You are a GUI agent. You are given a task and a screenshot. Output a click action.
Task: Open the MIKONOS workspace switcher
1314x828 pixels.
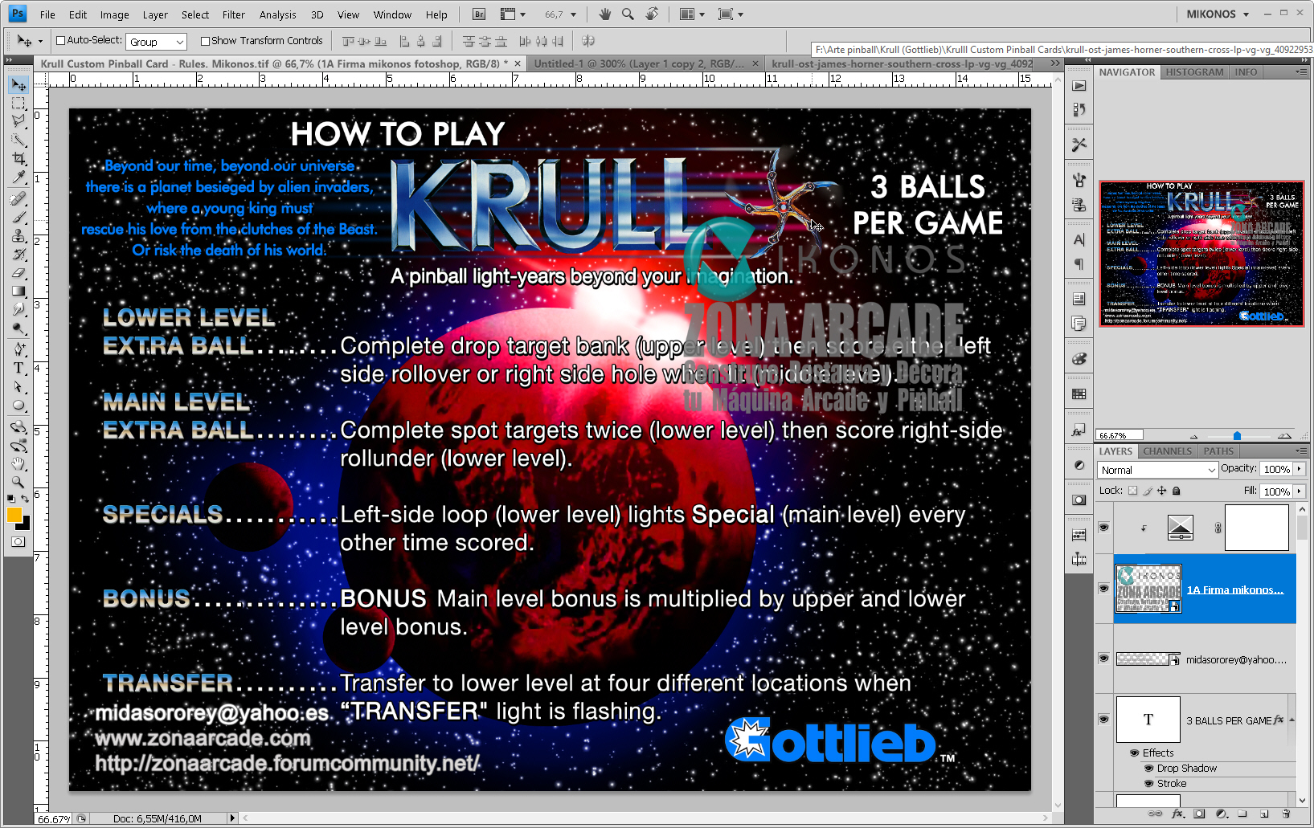(1217, 14)
